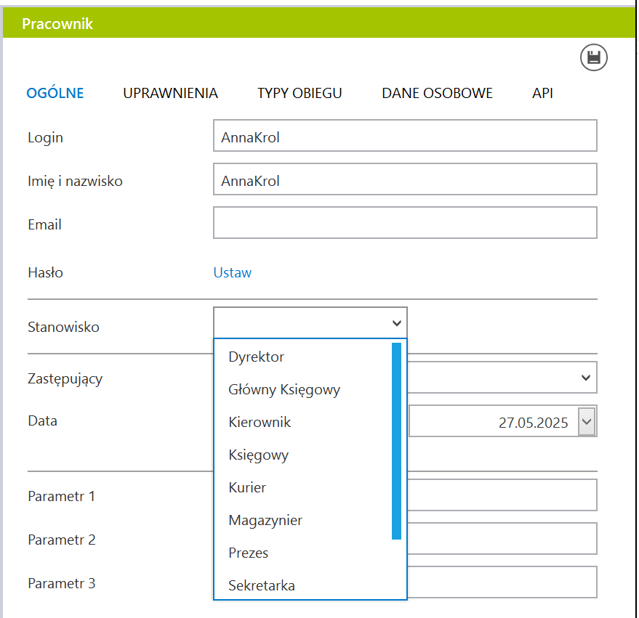Image resolution: width=639 pixels, height=618 pixels.
Task: Select the OGÓLNE tab
Action: pos(55,93)
